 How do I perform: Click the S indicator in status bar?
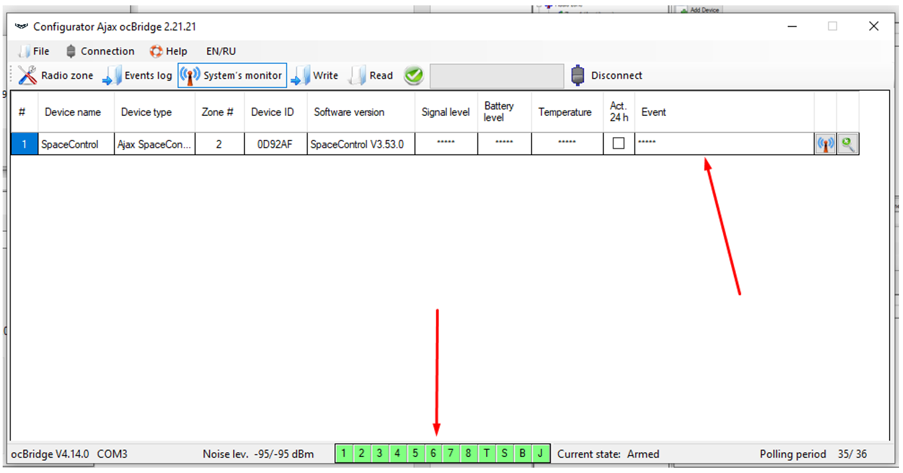coord(505,454)
